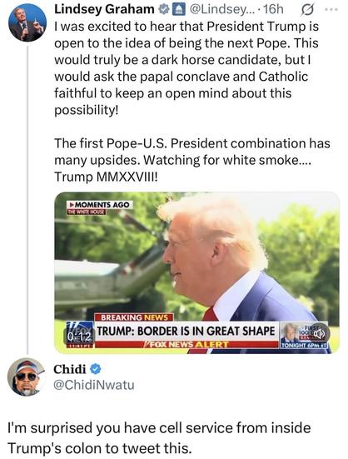Click Lindsey Graham's blue verified badge
Viewport: 348px width, 459px height.
point(164,10)
